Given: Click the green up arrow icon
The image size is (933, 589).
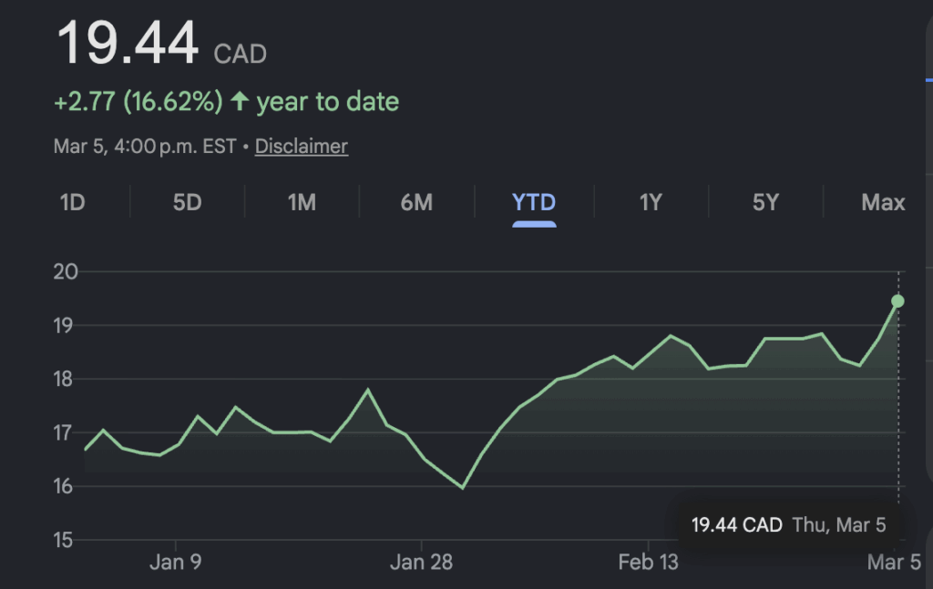Looking at the screenshot, I should (x=240, y=101).
